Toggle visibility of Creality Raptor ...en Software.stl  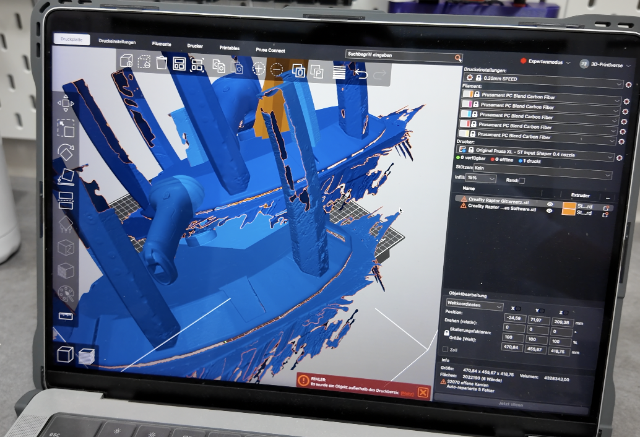pos(549,210)
